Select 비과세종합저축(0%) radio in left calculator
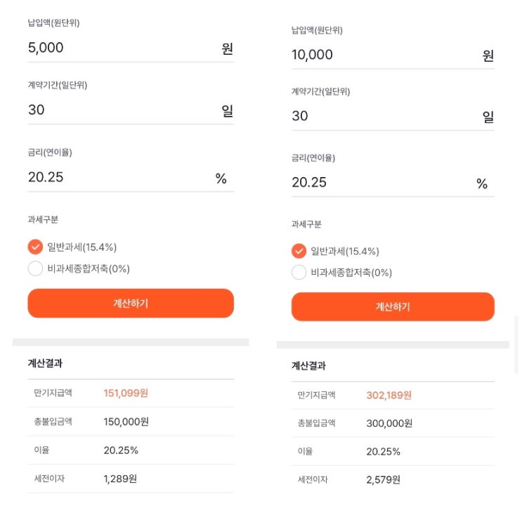522x513 pixels. point(35,268)
